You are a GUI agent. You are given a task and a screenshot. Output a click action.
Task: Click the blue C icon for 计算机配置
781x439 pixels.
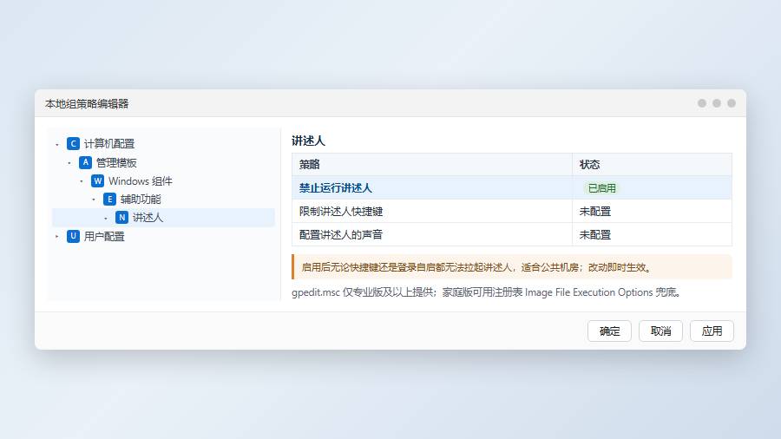click(73, 144)
